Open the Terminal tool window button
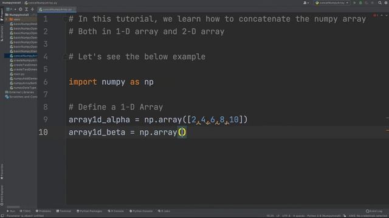Viewport: 389px width, 218px height. (x=63, y=211)
